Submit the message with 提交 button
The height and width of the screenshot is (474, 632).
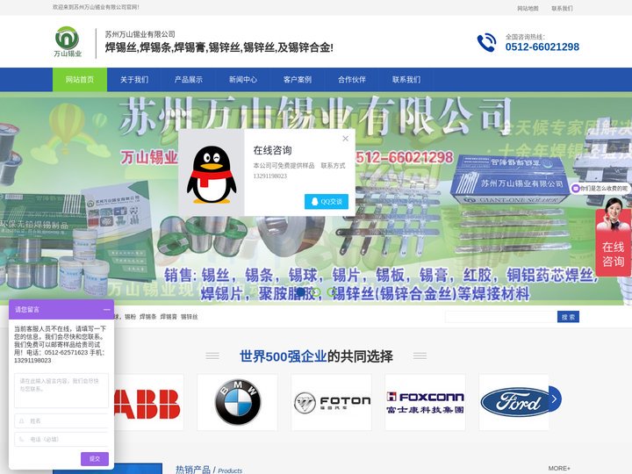click(95, 459)
